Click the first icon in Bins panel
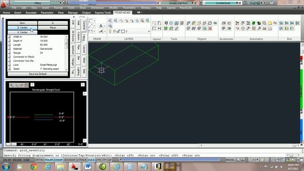 [x=281, y=23]
